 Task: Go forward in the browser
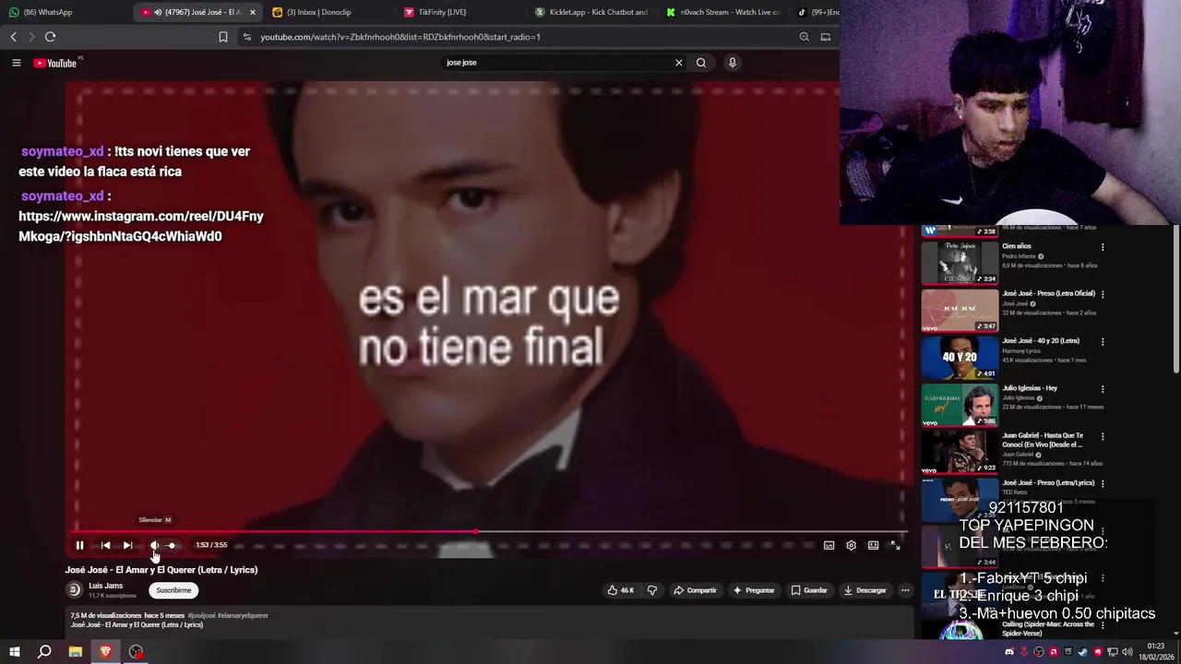tap(31, 37)
